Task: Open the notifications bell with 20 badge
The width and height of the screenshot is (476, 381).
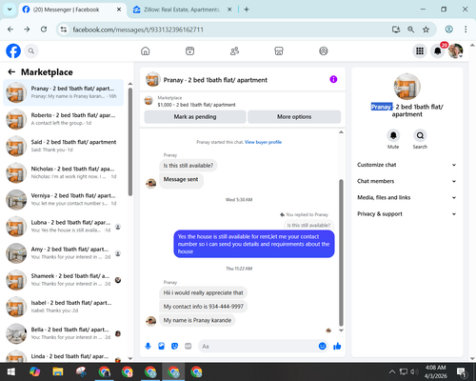Action: coord(438,50)
